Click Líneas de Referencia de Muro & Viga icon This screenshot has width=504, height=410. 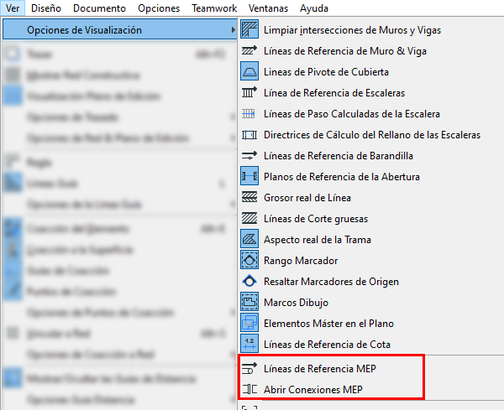point(249,50)
